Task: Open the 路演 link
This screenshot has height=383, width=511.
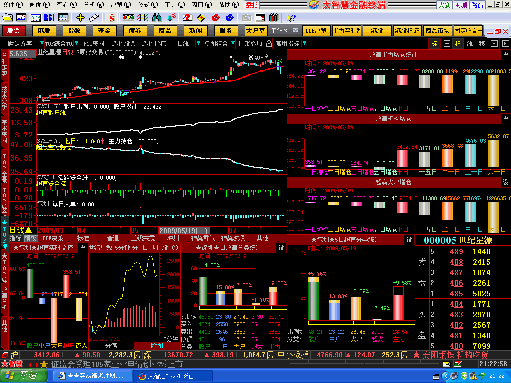Action: [x=477, y=5]
